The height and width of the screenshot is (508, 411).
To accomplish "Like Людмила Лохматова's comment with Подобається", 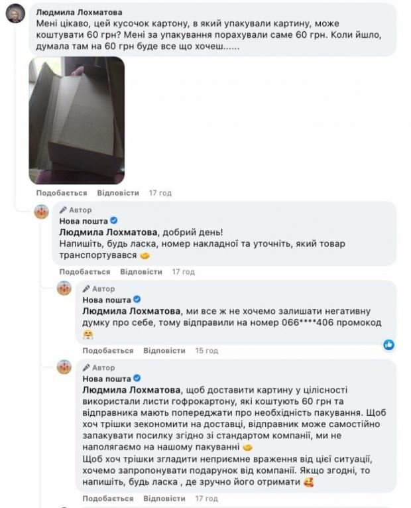I will click(x=62, y=193).
